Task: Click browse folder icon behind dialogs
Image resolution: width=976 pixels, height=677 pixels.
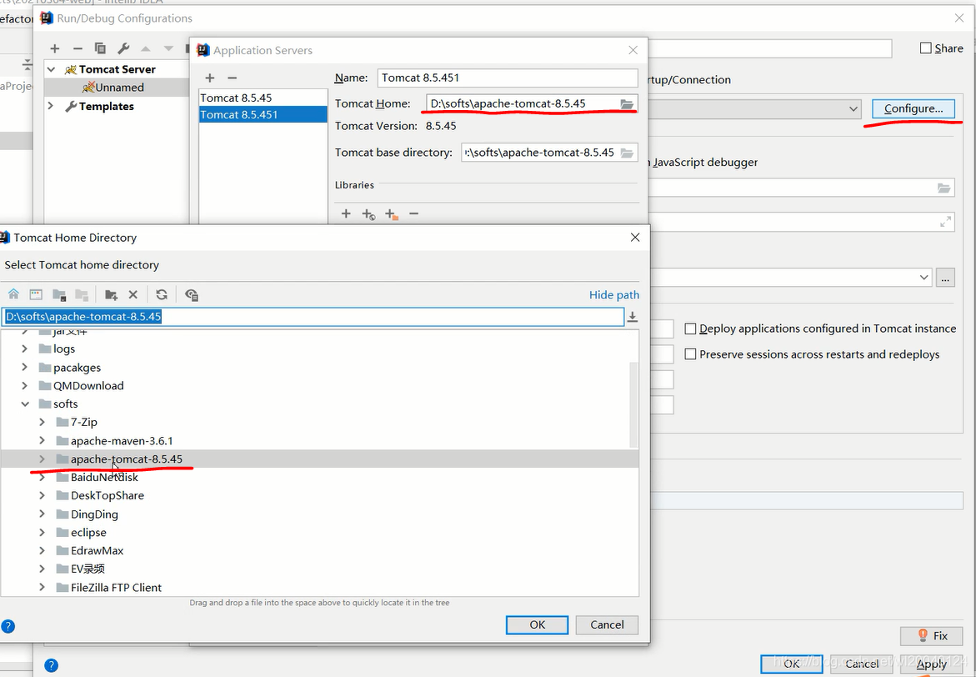Action: click(944, 188)
